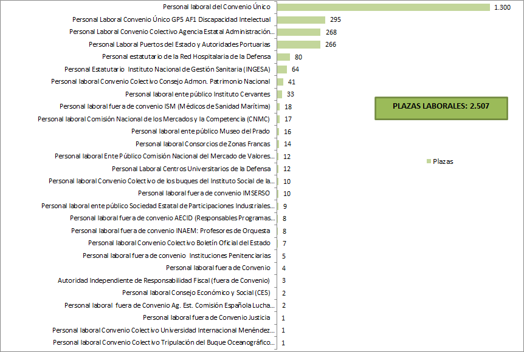Select the bar with value 295

(301, 19)
